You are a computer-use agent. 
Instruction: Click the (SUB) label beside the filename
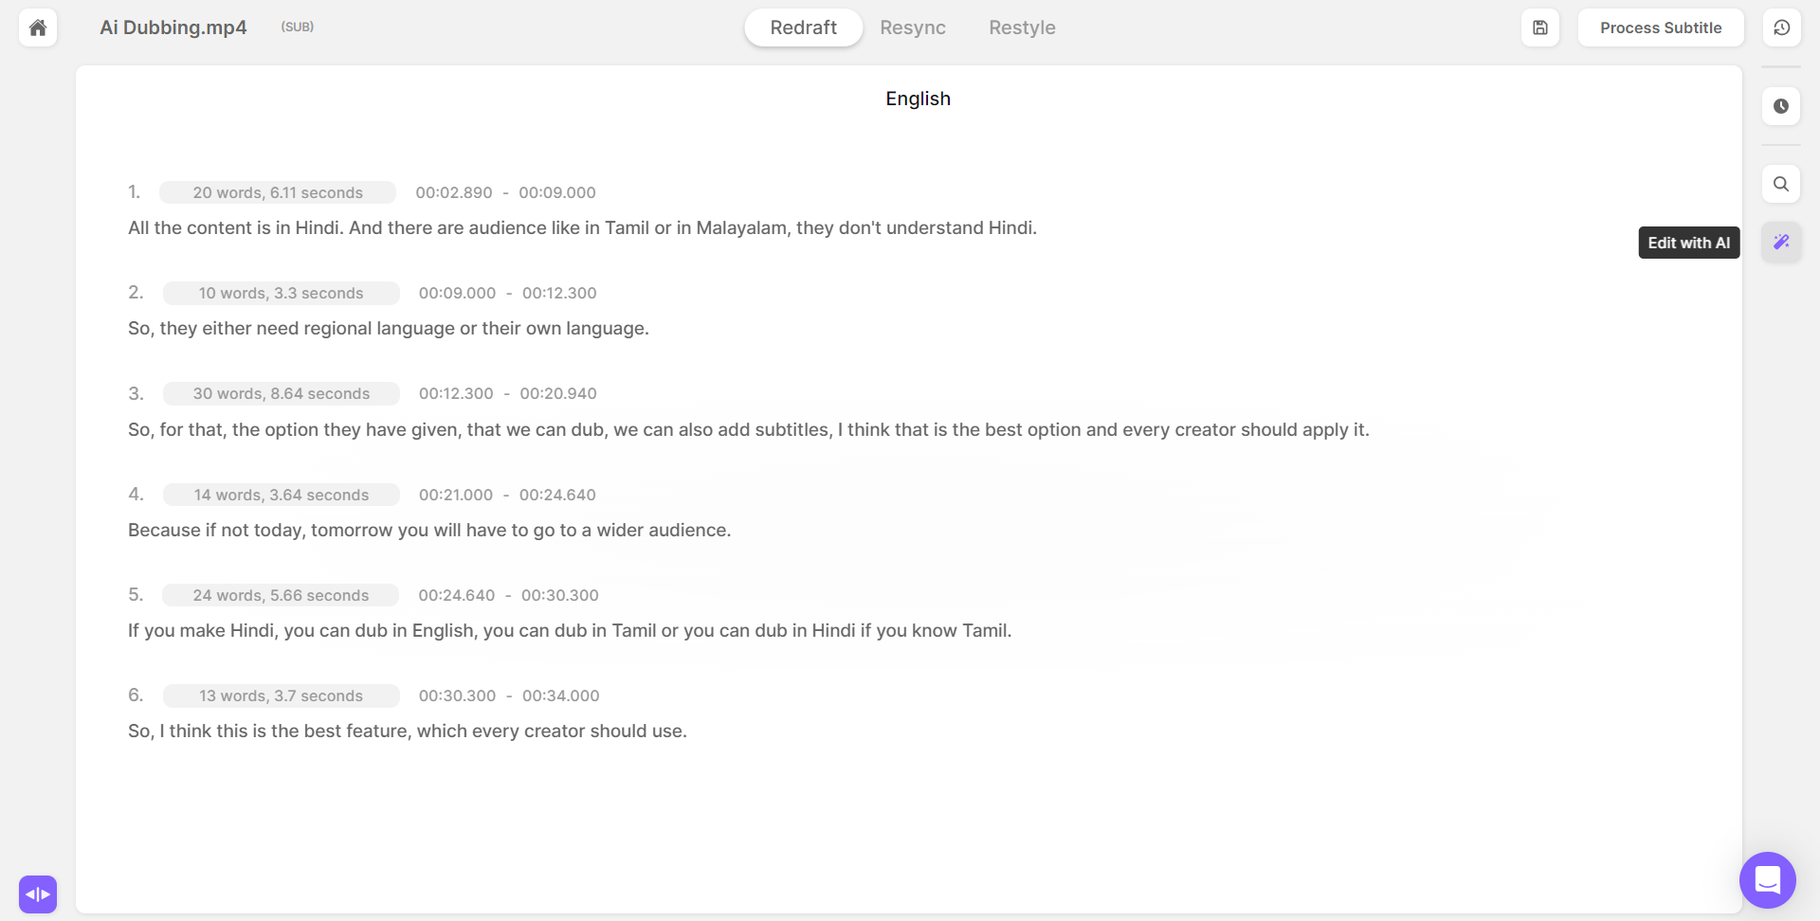click(297, 27)
